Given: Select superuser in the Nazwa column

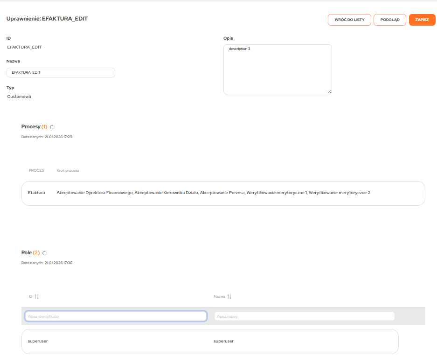Looking at the screenshot, I should [223, 341].
